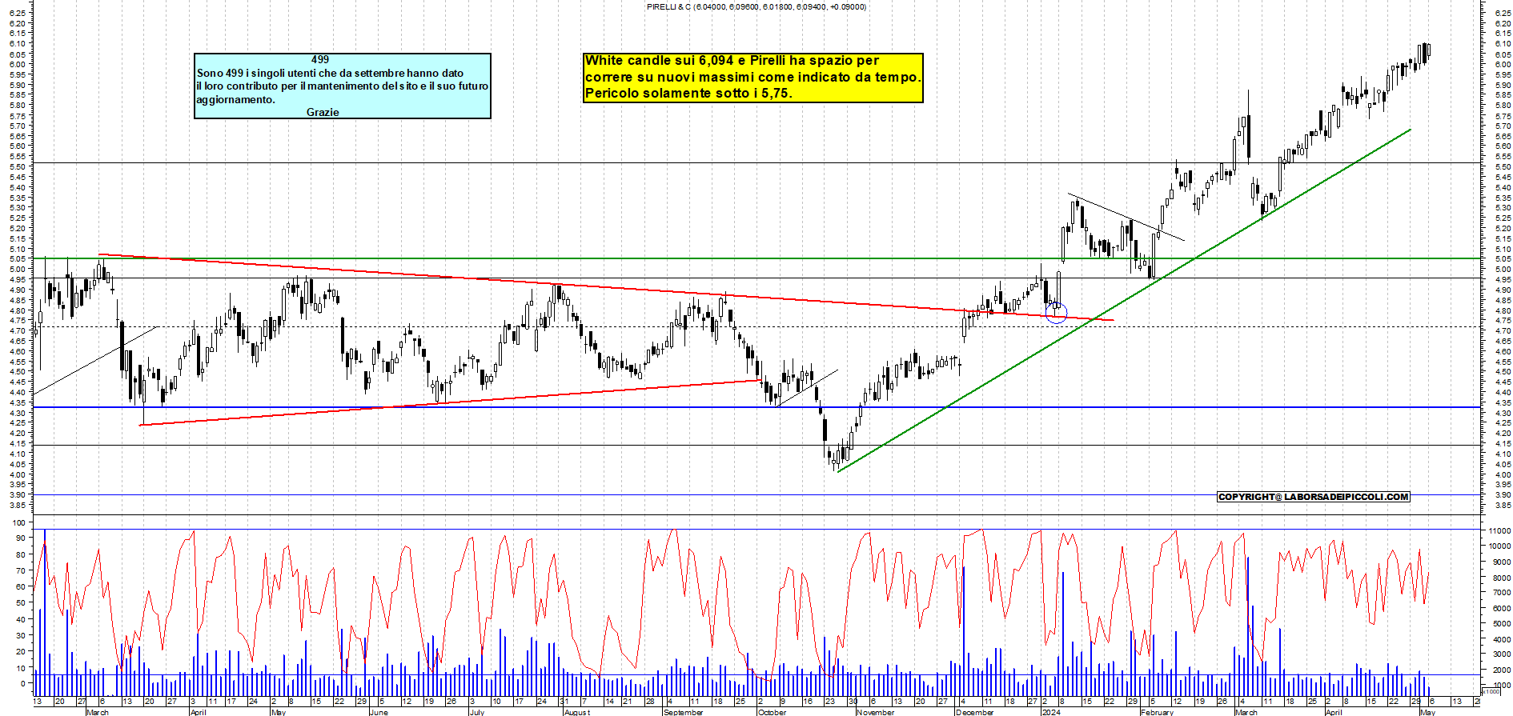This screenshot has height=716, width=1513.
Task: Select 'Sono 499 i singoli utenti' sentence
Action: 330,73
